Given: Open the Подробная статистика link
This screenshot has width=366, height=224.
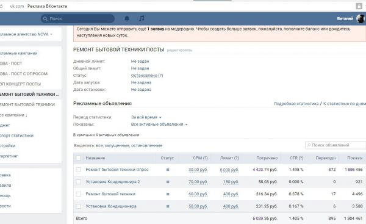Looking at the screenshot, I should (x=296, y=104).
